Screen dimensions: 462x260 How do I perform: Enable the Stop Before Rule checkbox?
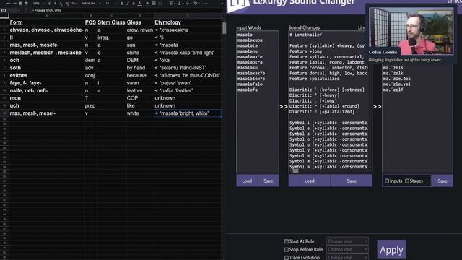click(287, 249)
